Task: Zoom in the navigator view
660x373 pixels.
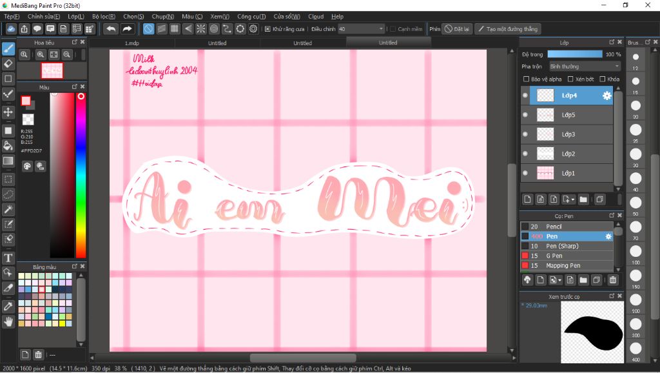Action: pos(41,54)
